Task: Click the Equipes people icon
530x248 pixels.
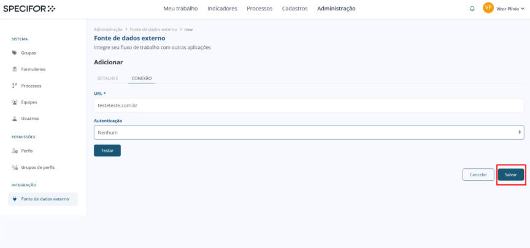Action: tap(15, 102)
